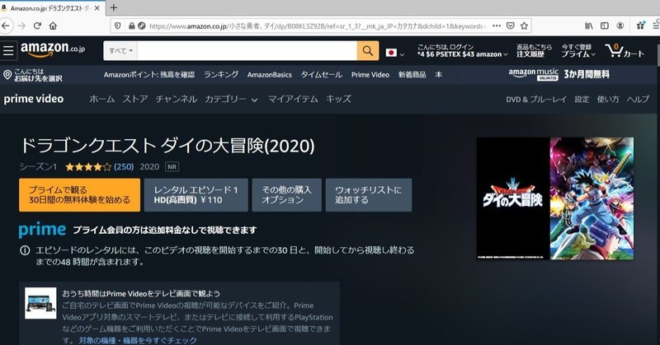The width and height of the screenshot is (660, 345).
Task: Click the prime video logo text
Action: tap(34, 99)
